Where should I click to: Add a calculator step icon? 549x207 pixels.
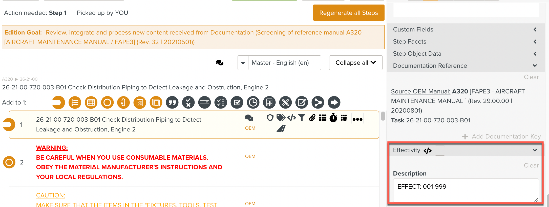pyautogui.click(x=269, y=102)
